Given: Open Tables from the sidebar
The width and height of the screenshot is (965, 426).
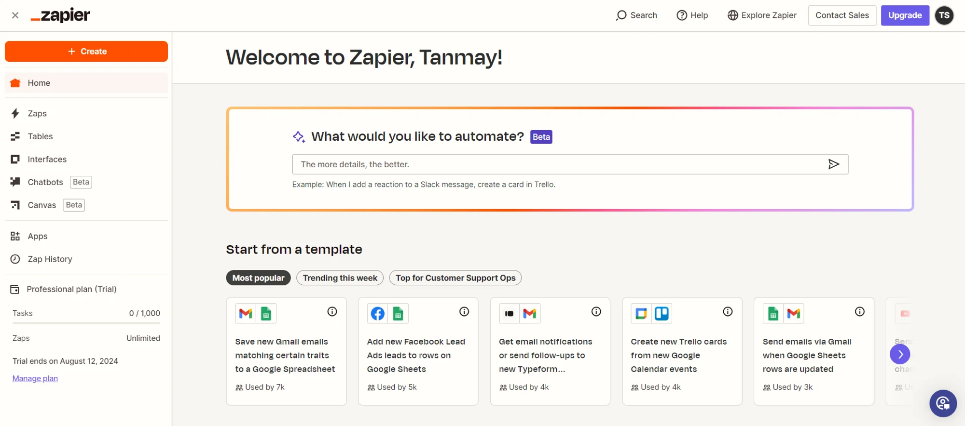Looking at the screenshot, I should pos(86,136).
